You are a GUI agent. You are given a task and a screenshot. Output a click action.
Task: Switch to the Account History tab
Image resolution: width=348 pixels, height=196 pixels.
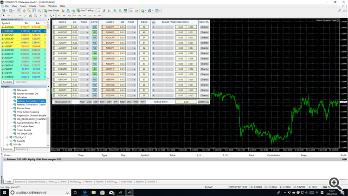coord(36,182)
